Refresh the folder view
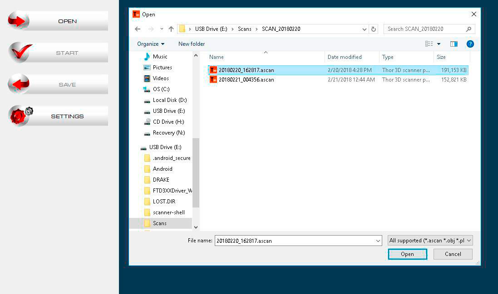 (374, 29)
